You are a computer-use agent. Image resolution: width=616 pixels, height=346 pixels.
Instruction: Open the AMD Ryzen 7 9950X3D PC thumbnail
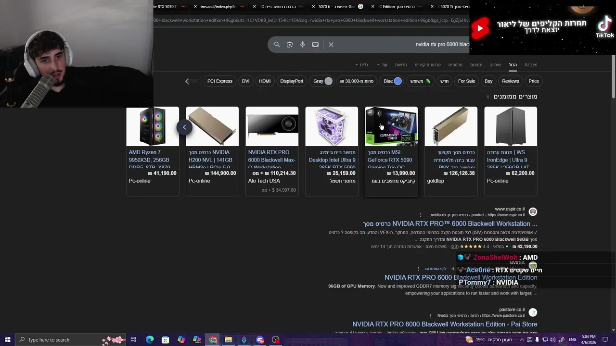tap(153, 126)
